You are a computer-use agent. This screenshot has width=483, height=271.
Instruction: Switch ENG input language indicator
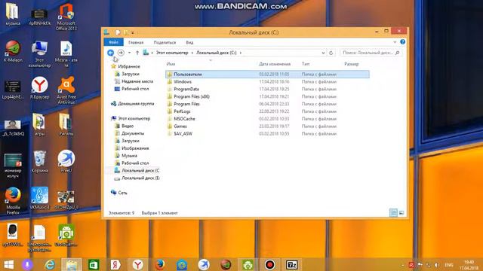click(448, 265)
